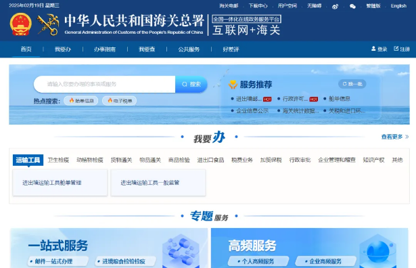Select the 税费业务 tab
The width and height of the screenshot is (416, 268).
point(242,160)
